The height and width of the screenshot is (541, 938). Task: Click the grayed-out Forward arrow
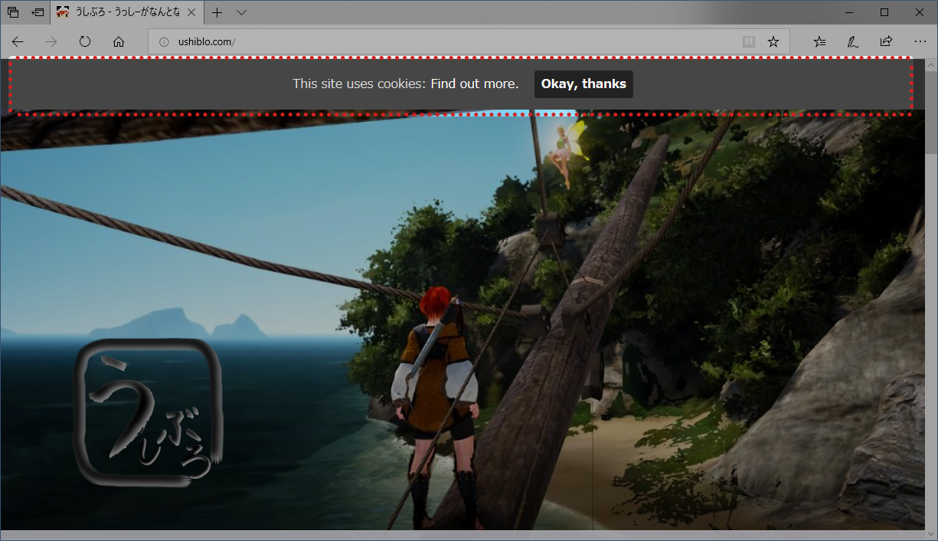51,42
